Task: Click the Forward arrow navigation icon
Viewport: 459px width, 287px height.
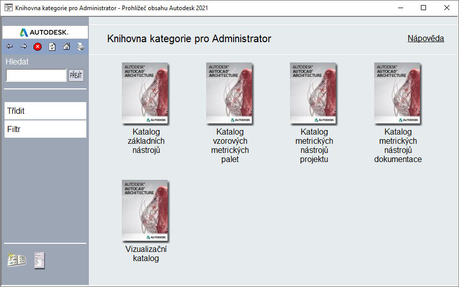Action: pos(24,47)
